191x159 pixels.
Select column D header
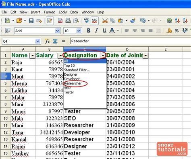click(x=127, y=49)
